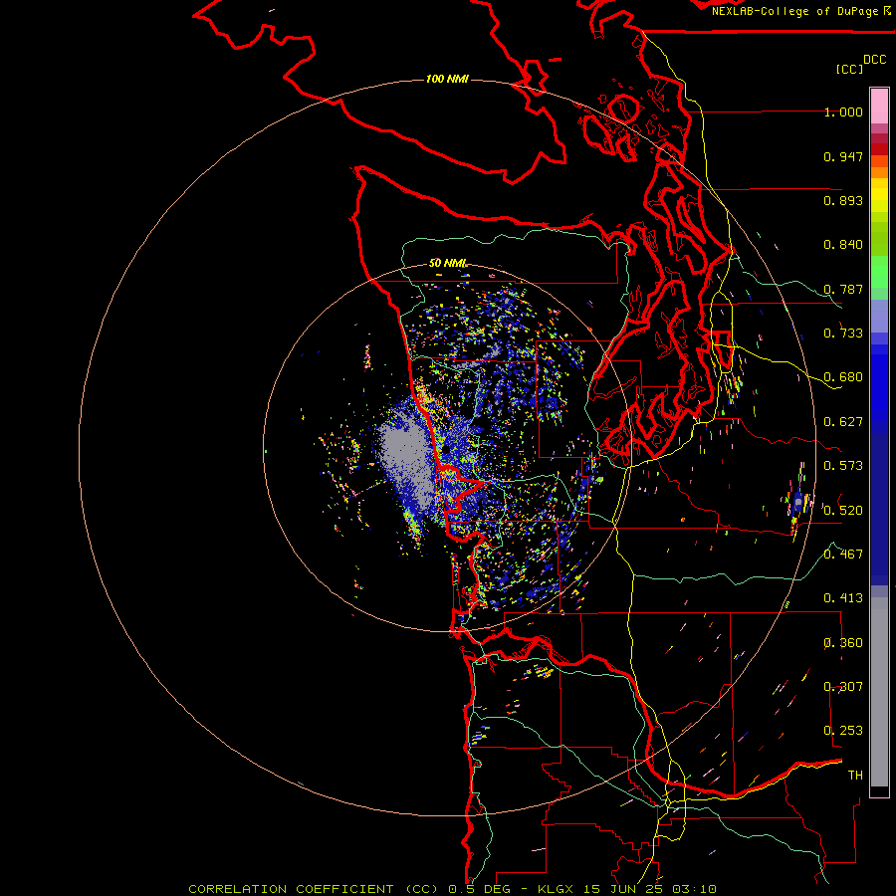Click the 50 NMI range ring label
Screen dimensions: 896x896
[448, 263]
